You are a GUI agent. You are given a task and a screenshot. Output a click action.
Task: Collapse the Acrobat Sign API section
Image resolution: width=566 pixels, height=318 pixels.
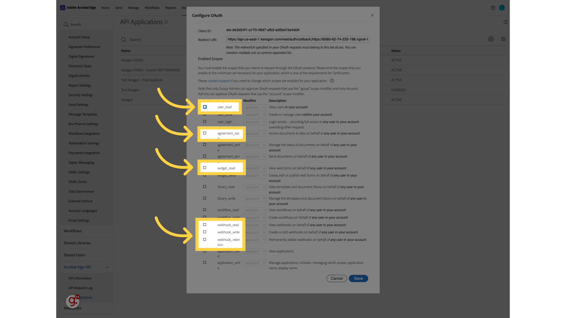pyautogui.click(x=107, y=267)
